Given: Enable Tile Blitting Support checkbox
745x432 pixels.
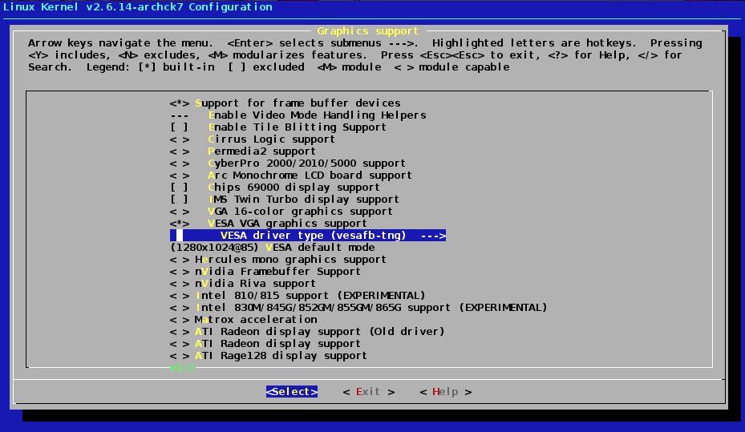Looking at the screenshot, I should pyautogui.click(x=180, y=127).
